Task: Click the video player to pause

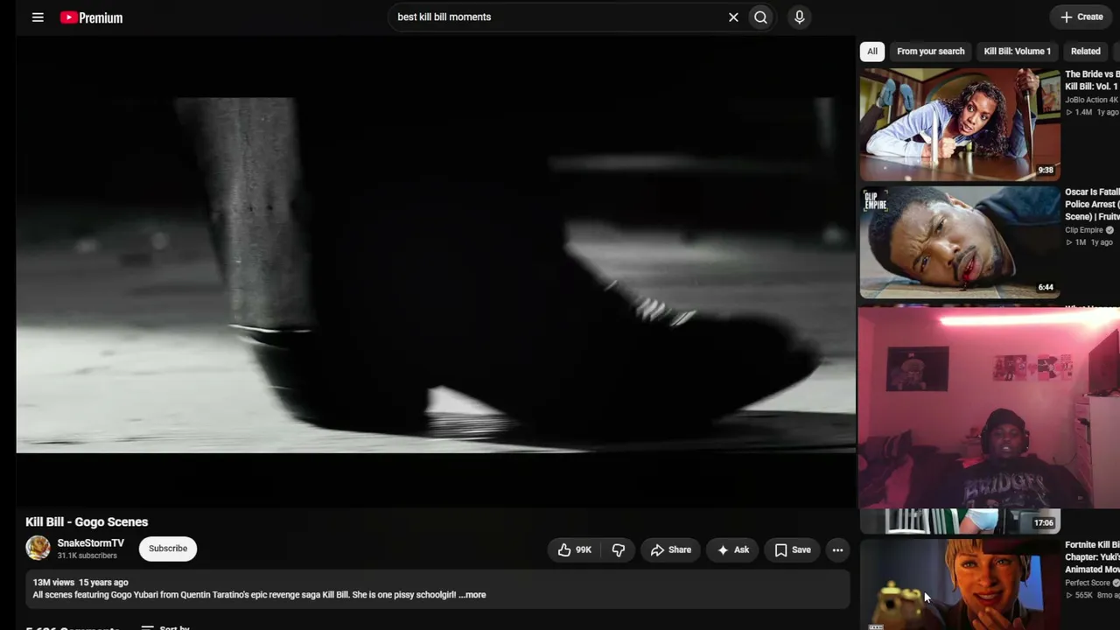Action: (x=436, y=271)
